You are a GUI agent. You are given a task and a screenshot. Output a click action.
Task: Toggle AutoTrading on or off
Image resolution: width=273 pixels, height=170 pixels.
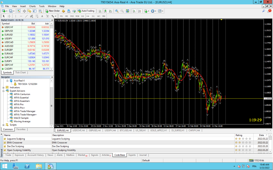click(x=86, y=11)
